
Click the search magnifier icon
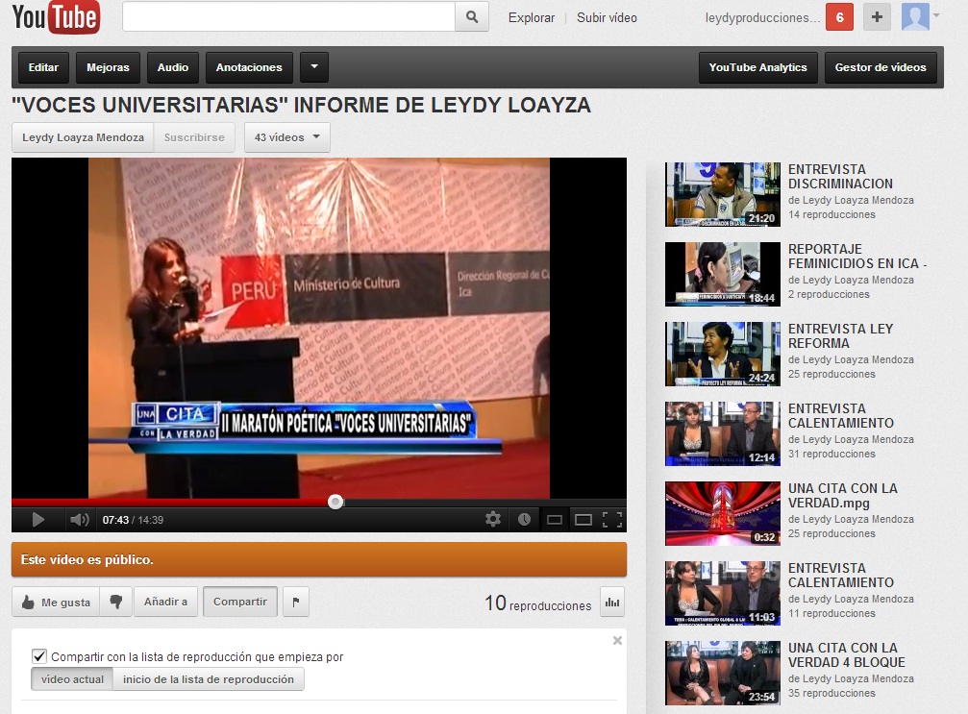pyautogui.click(x=471, y=16)
